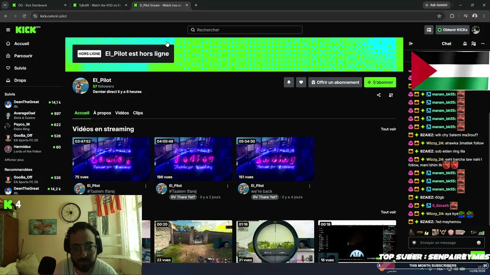
Task: Toggle notifications bell for El_Pilot
Action: (x=289, y=82)
